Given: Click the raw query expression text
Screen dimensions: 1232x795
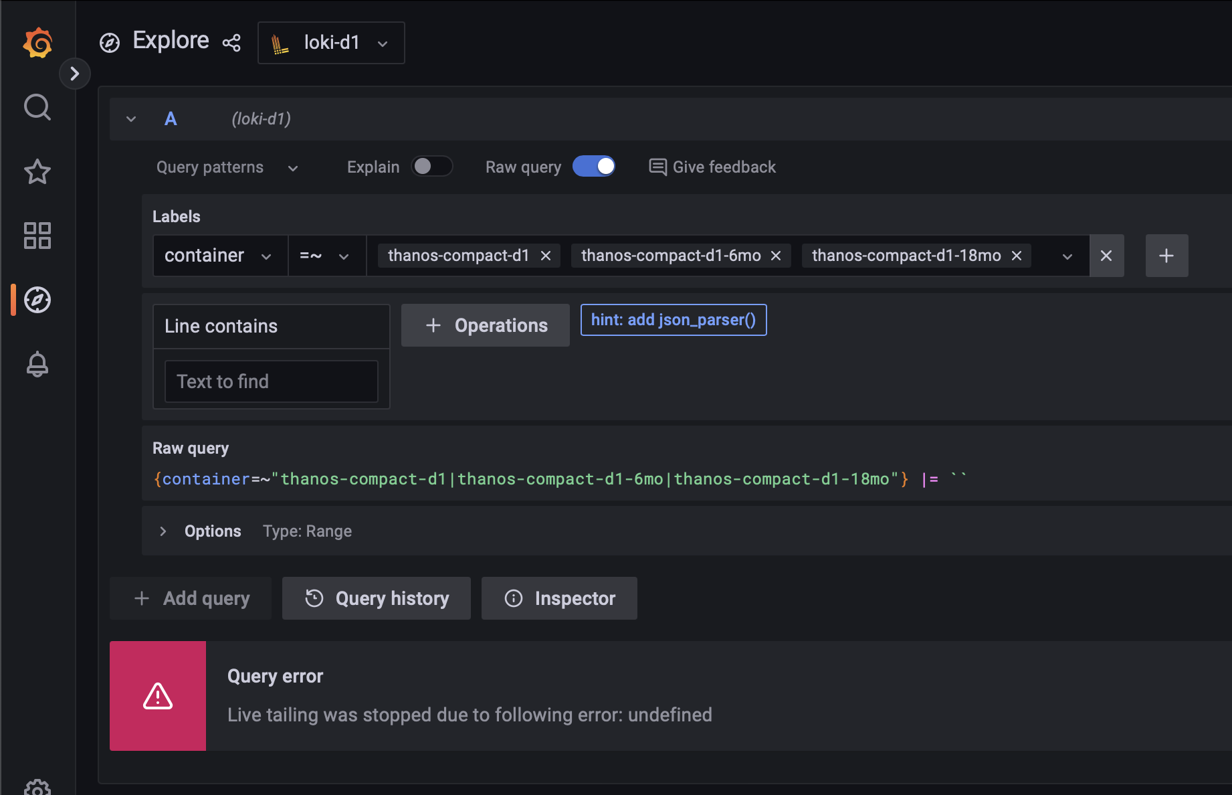Looking at the screenshot, I should (x=560, y=479).
